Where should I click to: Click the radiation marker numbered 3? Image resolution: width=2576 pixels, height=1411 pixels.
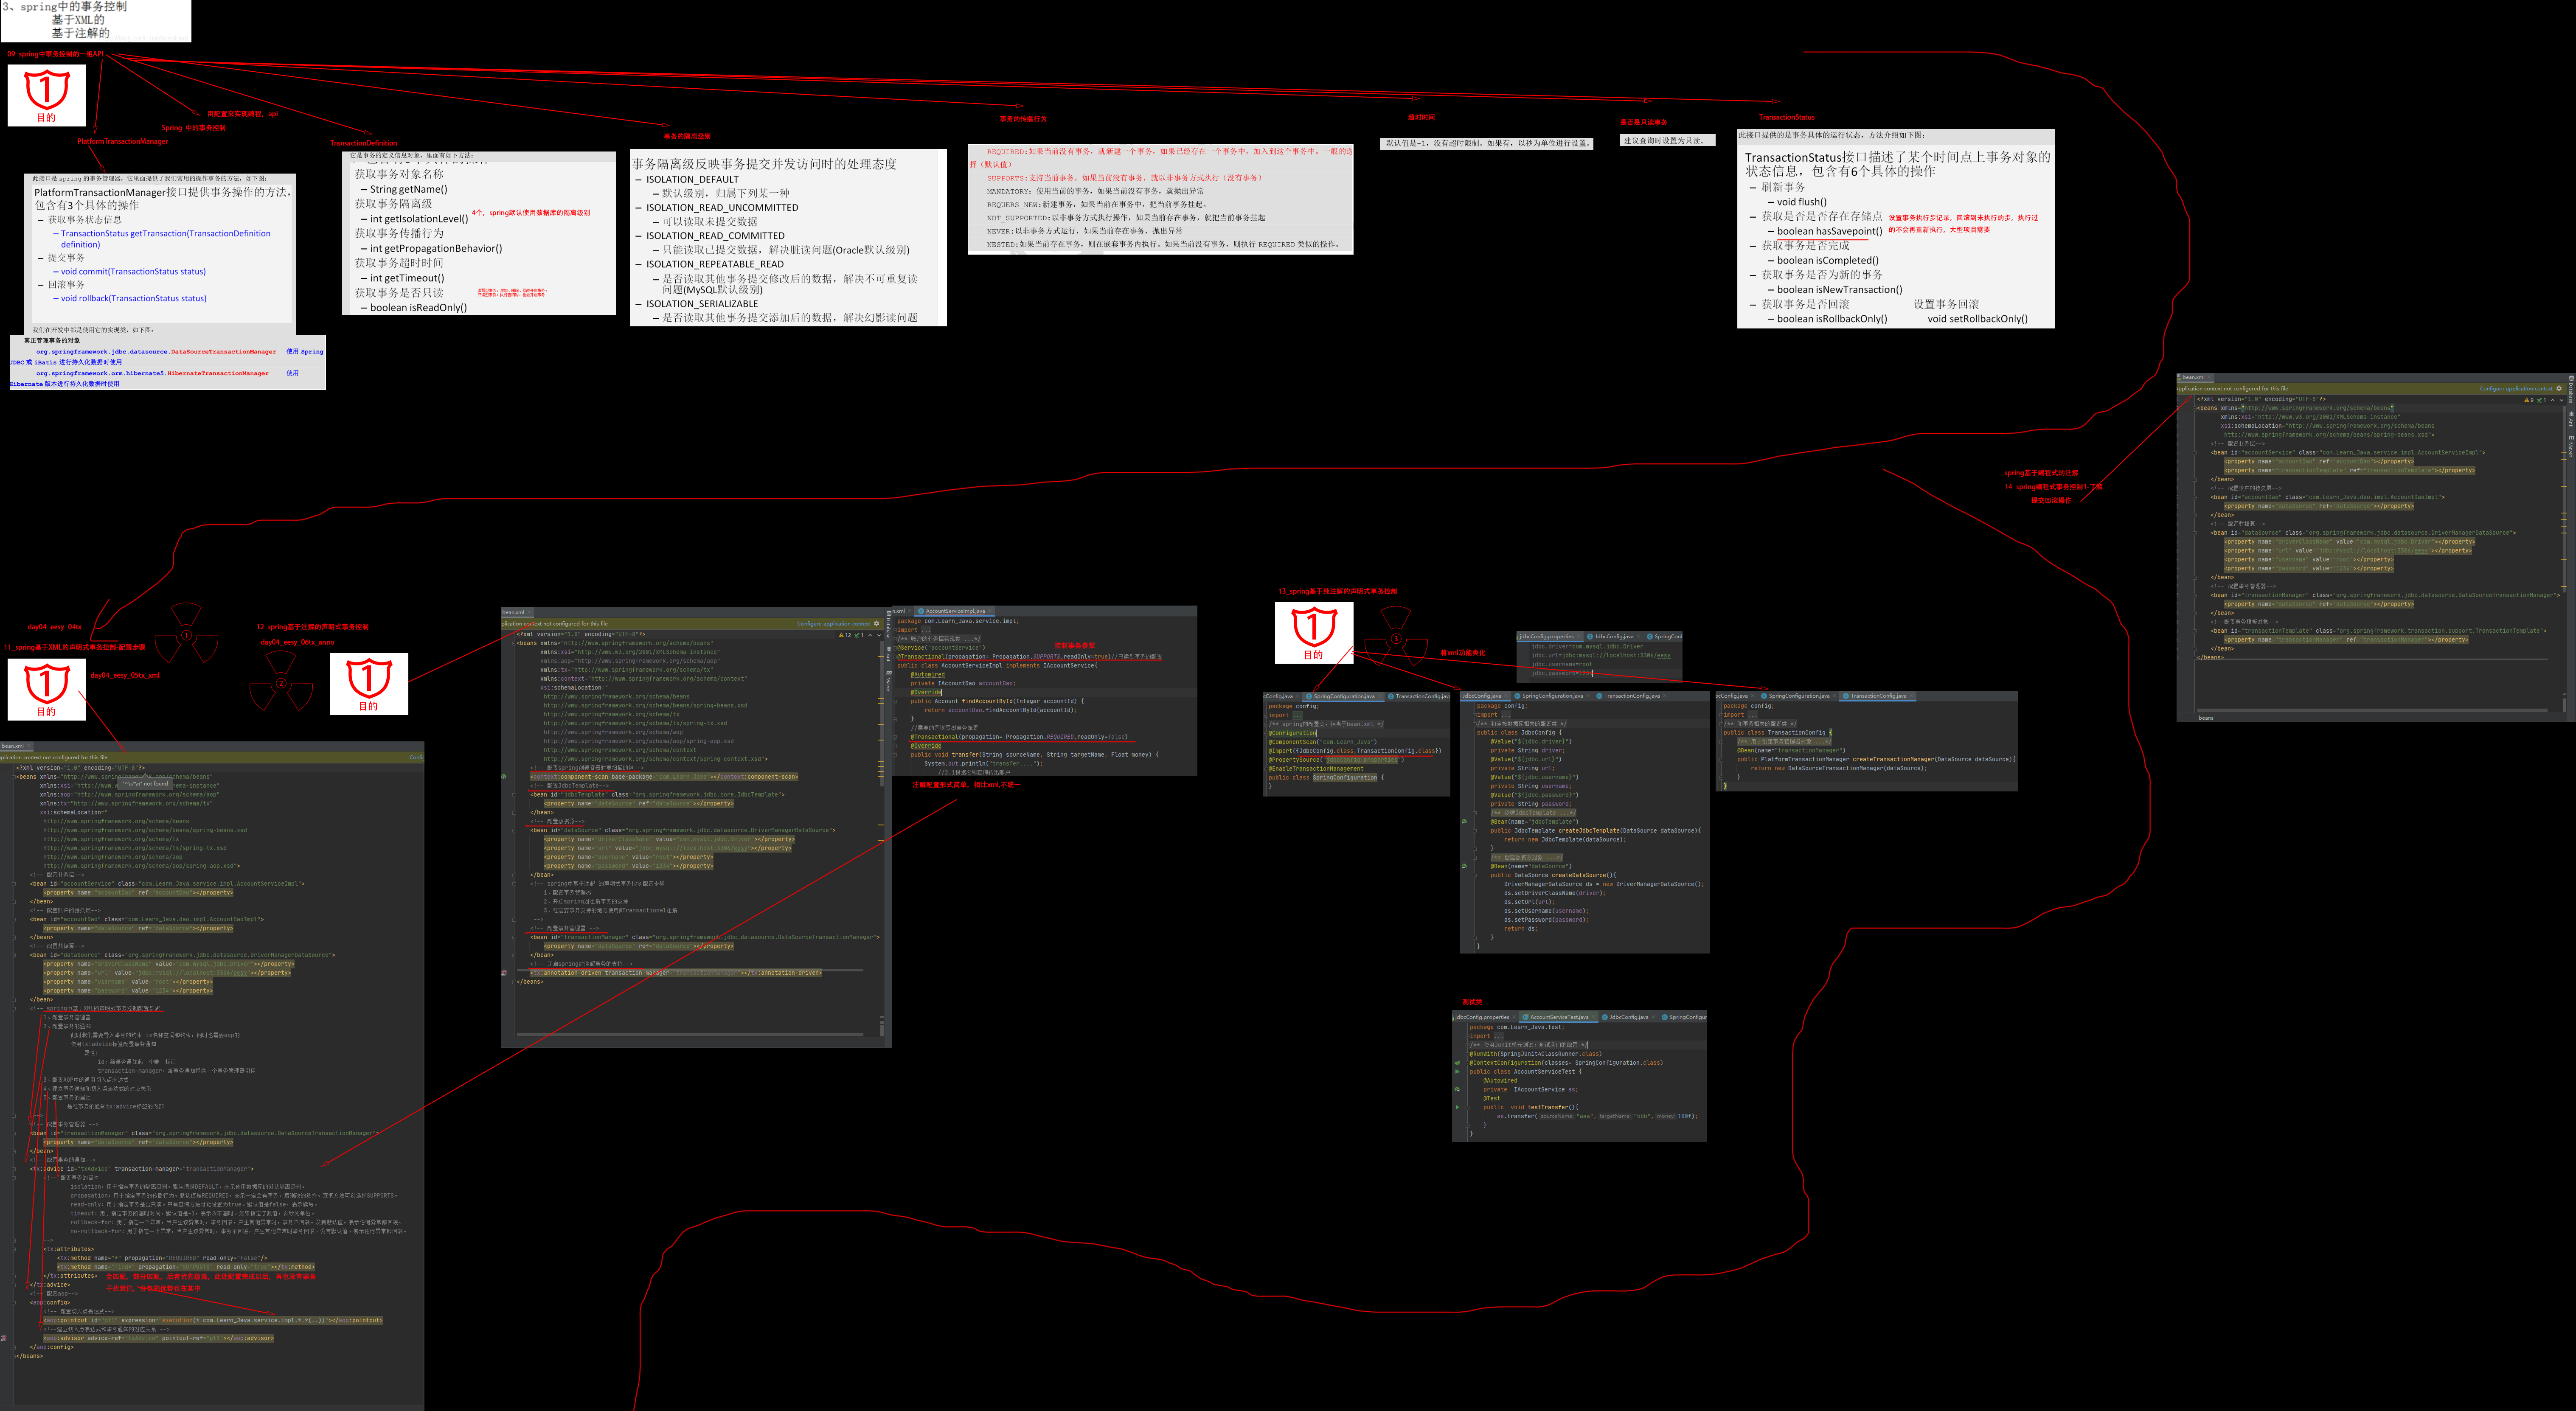[x=1396, y=638]
